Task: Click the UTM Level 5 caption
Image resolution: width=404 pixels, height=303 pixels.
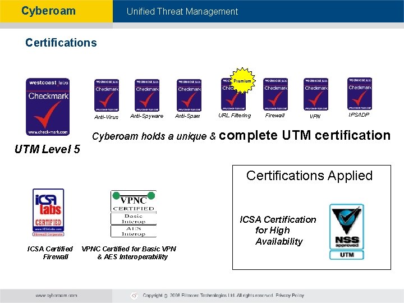Action: click(x=47, y=149)
